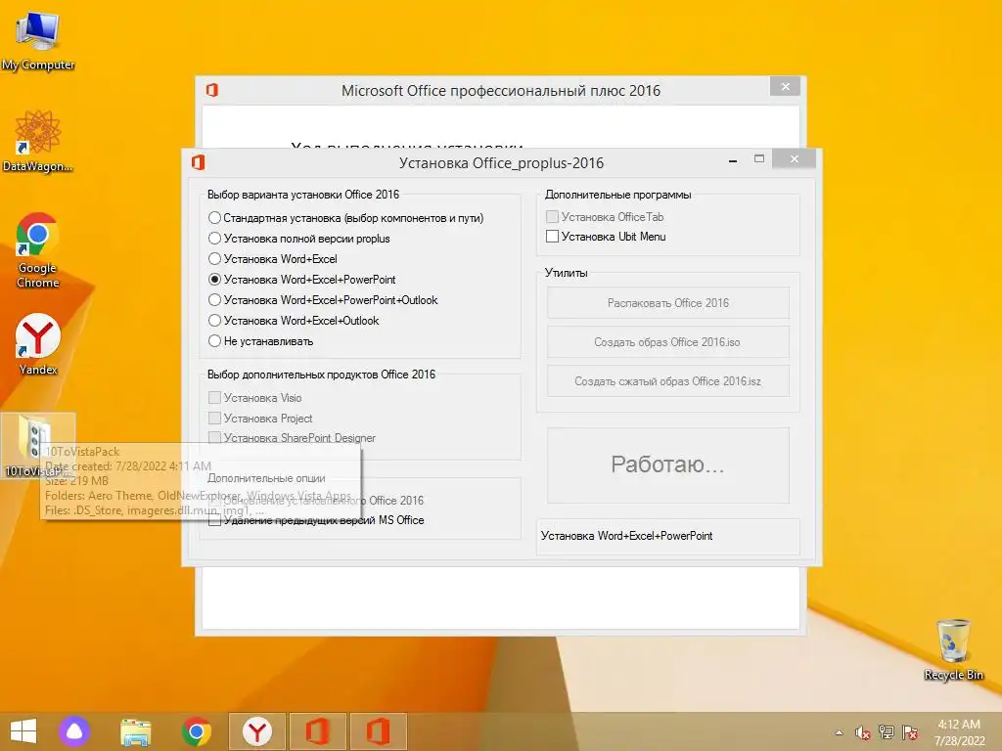Maximize the Установка Office_proplus-2016 window
This screenshot has width=1002, height=751.
click(759, 158)
